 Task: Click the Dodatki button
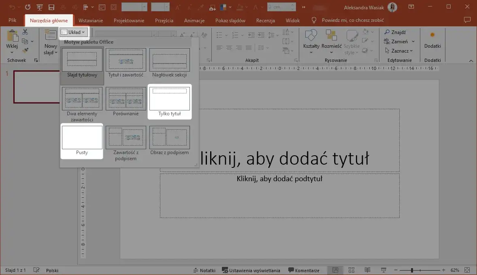[x=432, y=39]
